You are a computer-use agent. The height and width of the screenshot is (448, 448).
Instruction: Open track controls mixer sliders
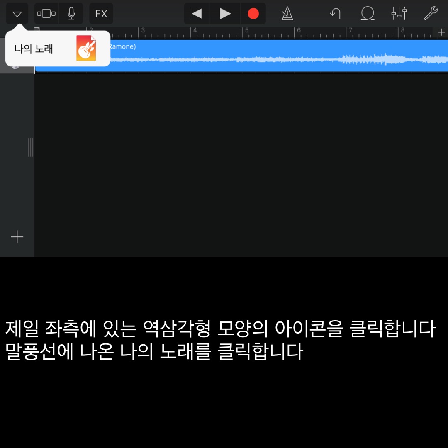click(399, 13)
